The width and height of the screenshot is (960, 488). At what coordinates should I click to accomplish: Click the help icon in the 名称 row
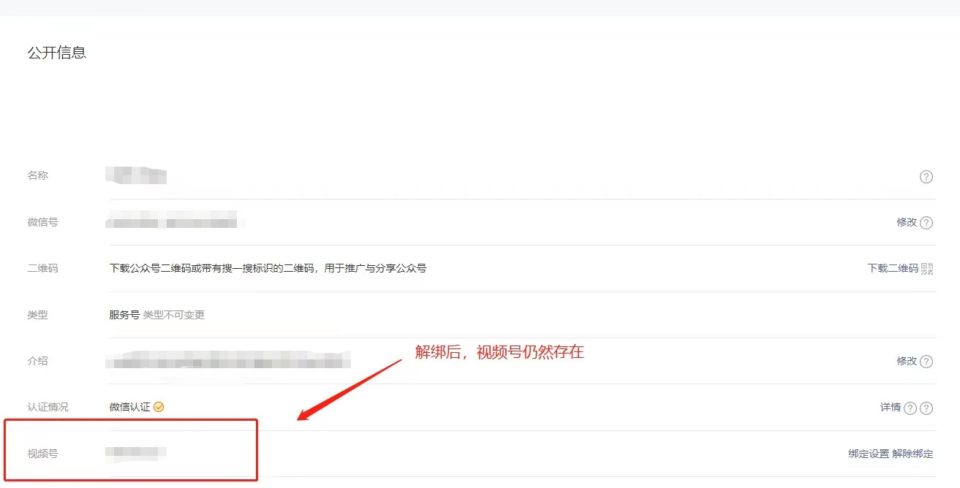pyautogui.click(x=926, y=177)
